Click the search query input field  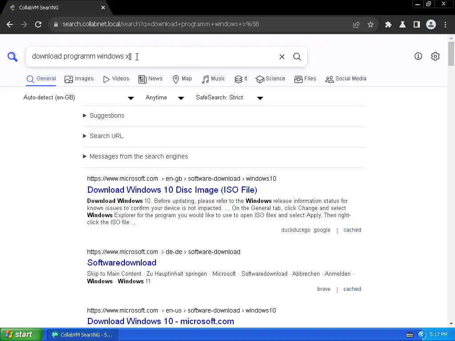pos(151,56)
